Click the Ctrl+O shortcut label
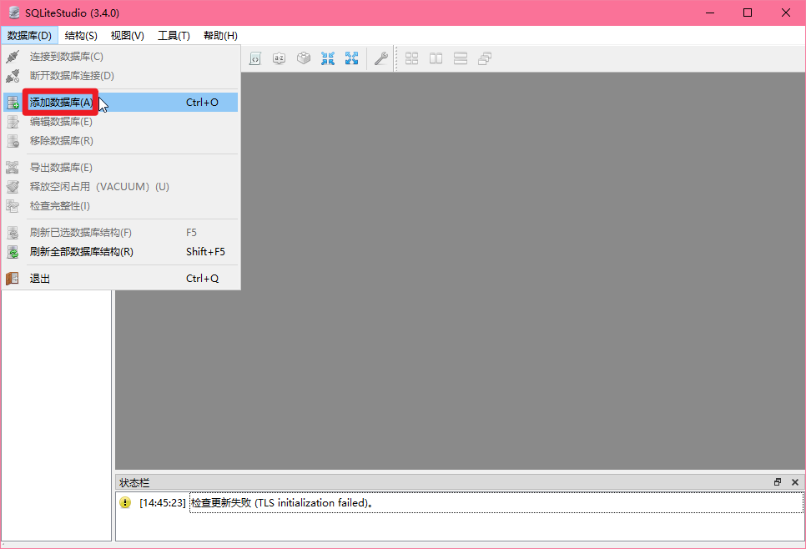This screenshot has width=806, height=549. point(202,103)
